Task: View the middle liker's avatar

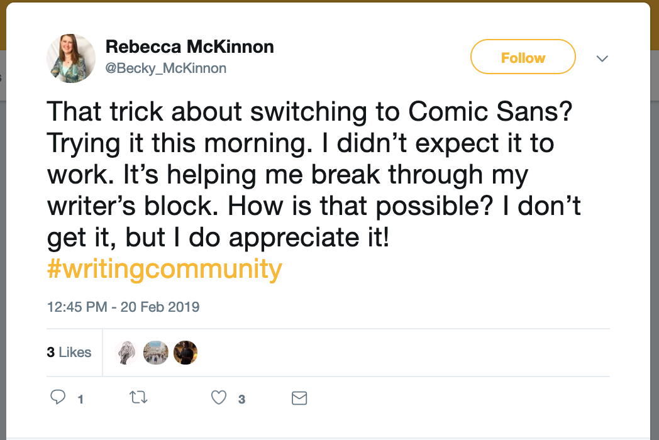Action: click(x=156, y=353)
